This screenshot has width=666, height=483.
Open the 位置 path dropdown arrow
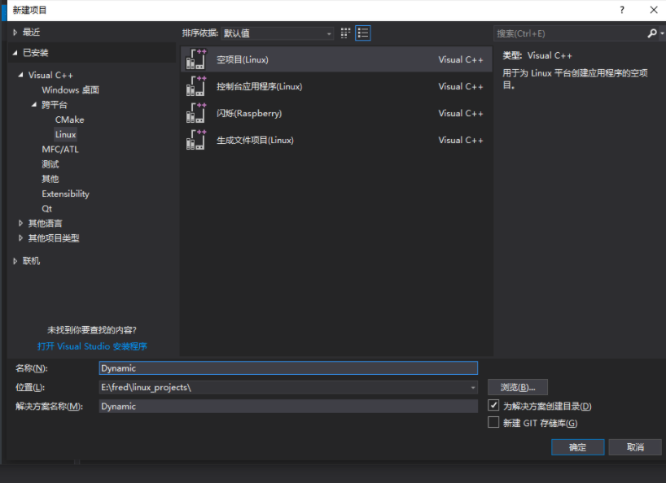coord(473,387)
